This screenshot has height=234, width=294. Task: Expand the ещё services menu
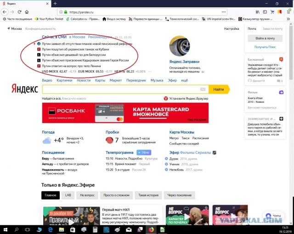click(184, 80)
